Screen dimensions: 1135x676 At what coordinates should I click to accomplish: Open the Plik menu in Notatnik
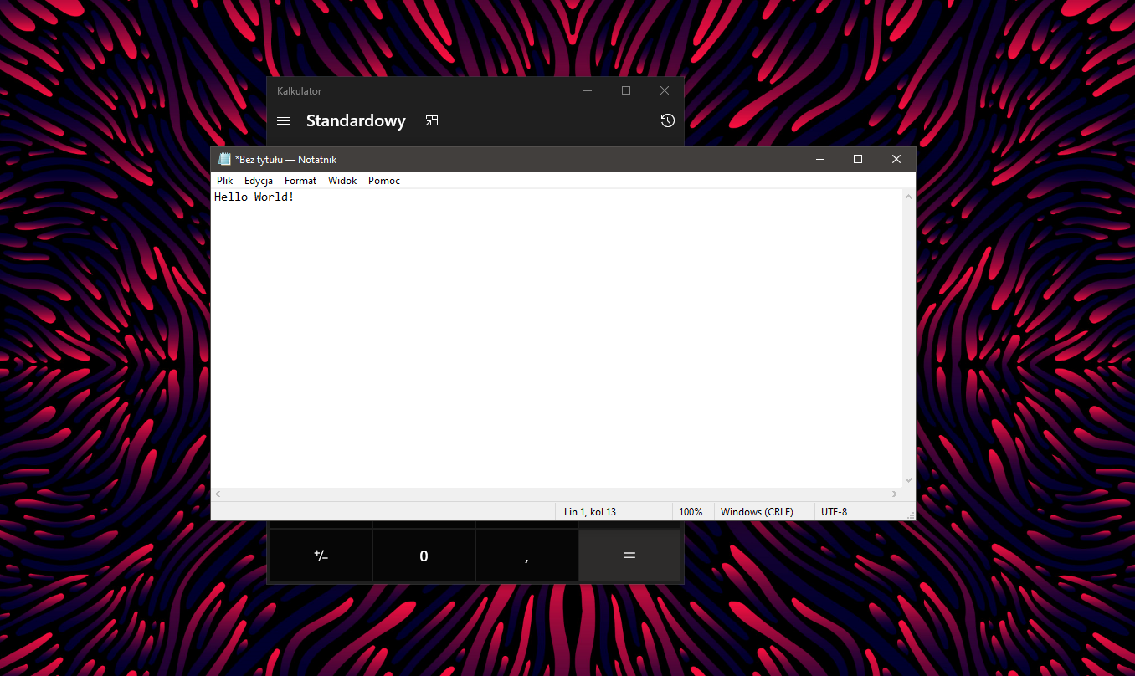[224, 181]
